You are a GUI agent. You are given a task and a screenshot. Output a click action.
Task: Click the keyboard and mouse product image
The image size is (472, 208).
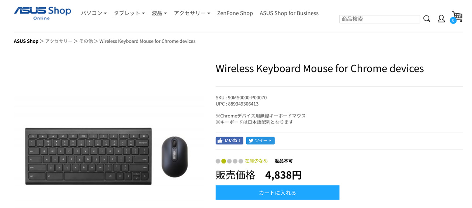(x=107, y=156)
